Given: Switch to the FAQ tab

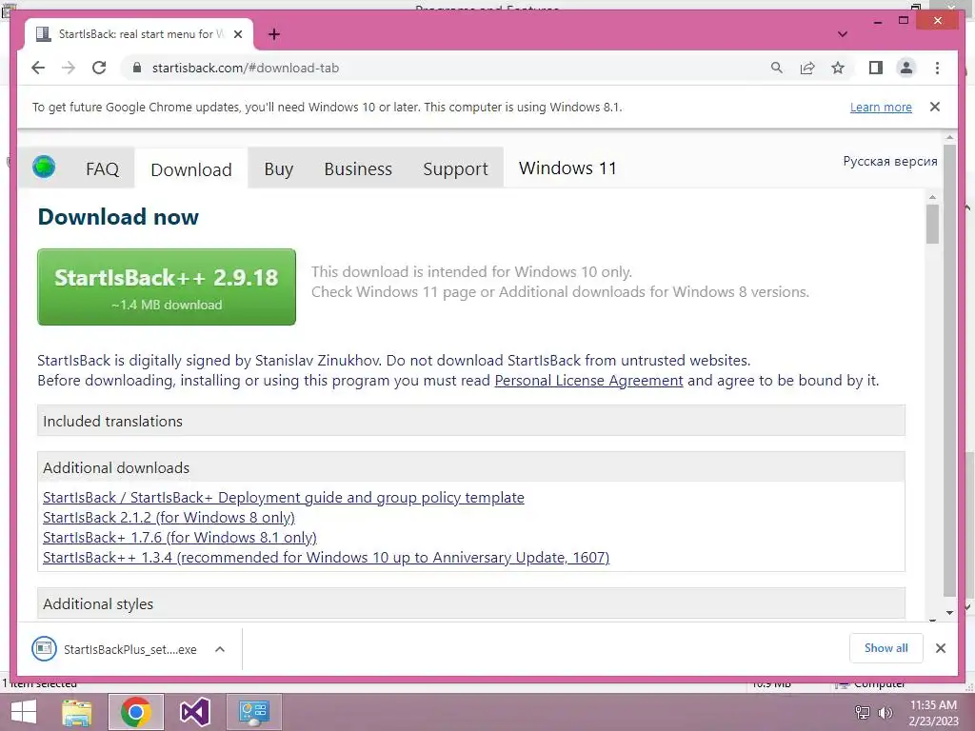Looking at the screenshot, I should [102, 168].
